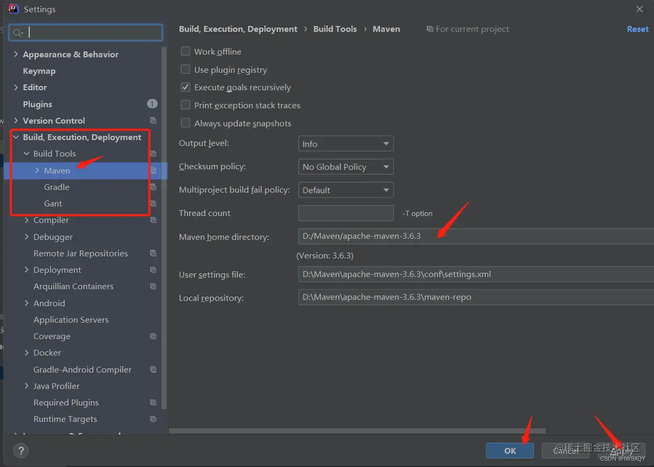Screen dimensions: 654x467
Task: Click project-level icon beside Runtime Targets
Action: pyautogui.click(x=153, y=419)
